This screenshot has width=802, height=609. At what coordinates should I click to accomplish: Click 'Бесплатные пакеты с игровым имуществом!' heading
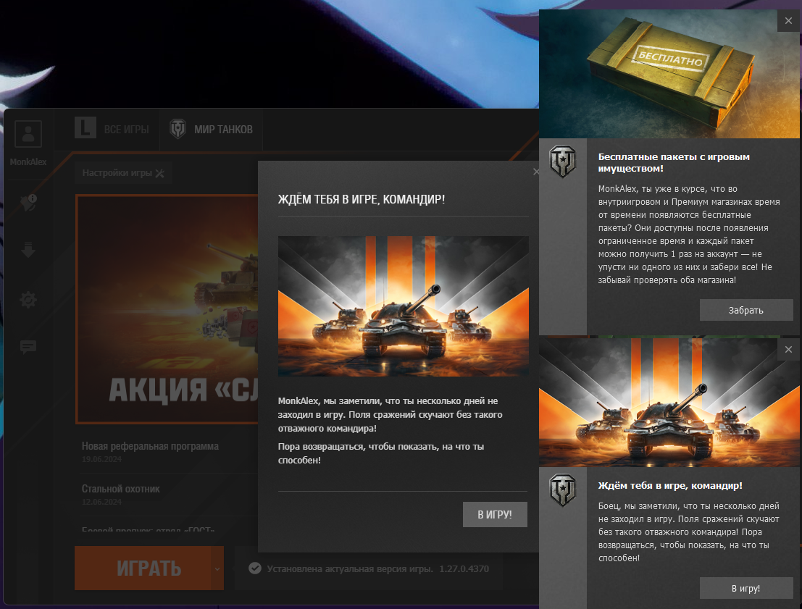click(x=674, y=163)
